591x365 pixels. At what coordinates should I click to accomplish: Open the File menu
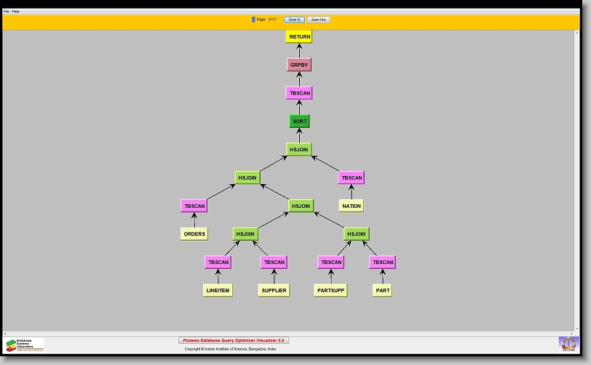pos(6,12)
